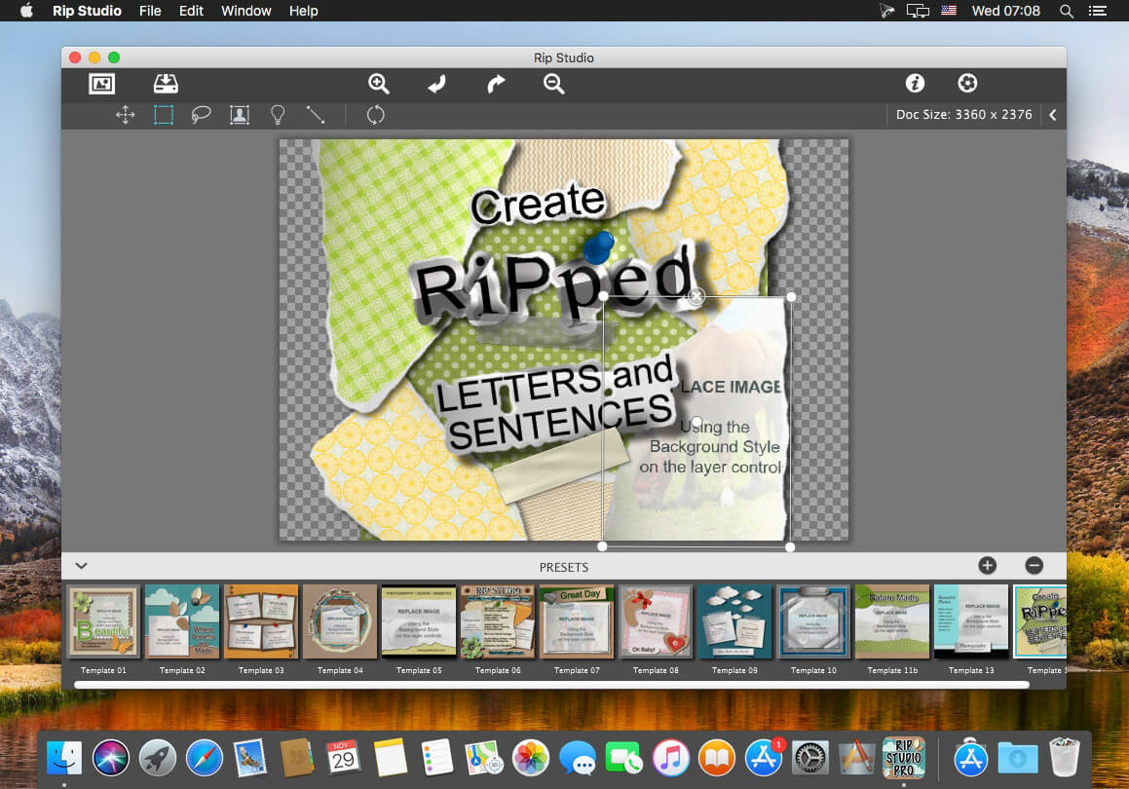This screenshot has height=789, width=1129.
Task: Click the light bulb tool icon
Action: coord(278,115)
